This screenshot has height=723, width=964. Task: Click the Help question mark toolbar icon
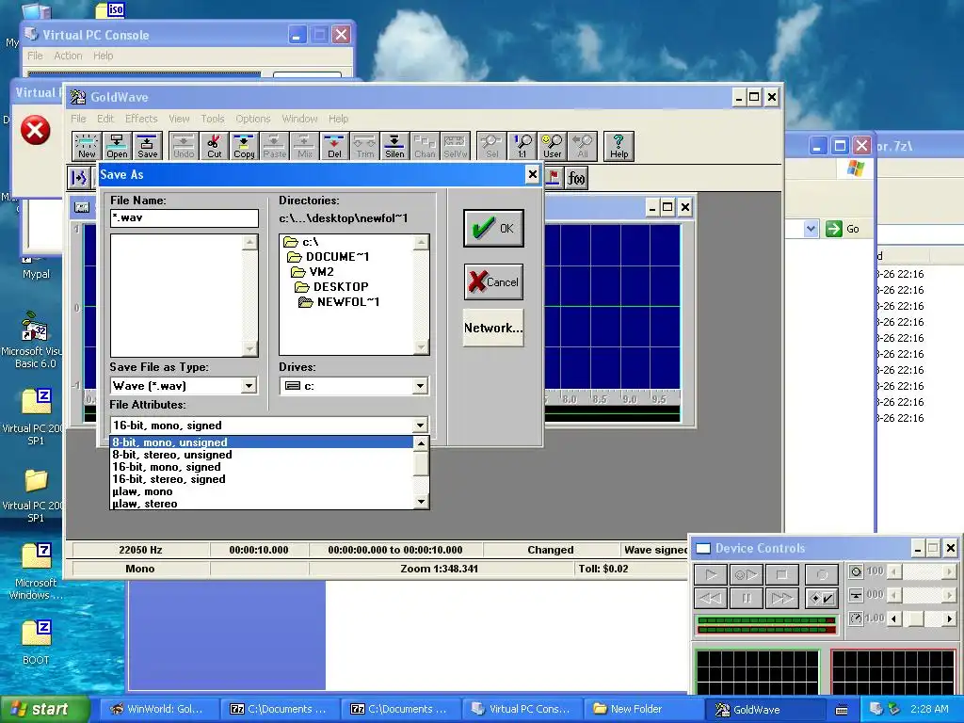pos(619,146)
